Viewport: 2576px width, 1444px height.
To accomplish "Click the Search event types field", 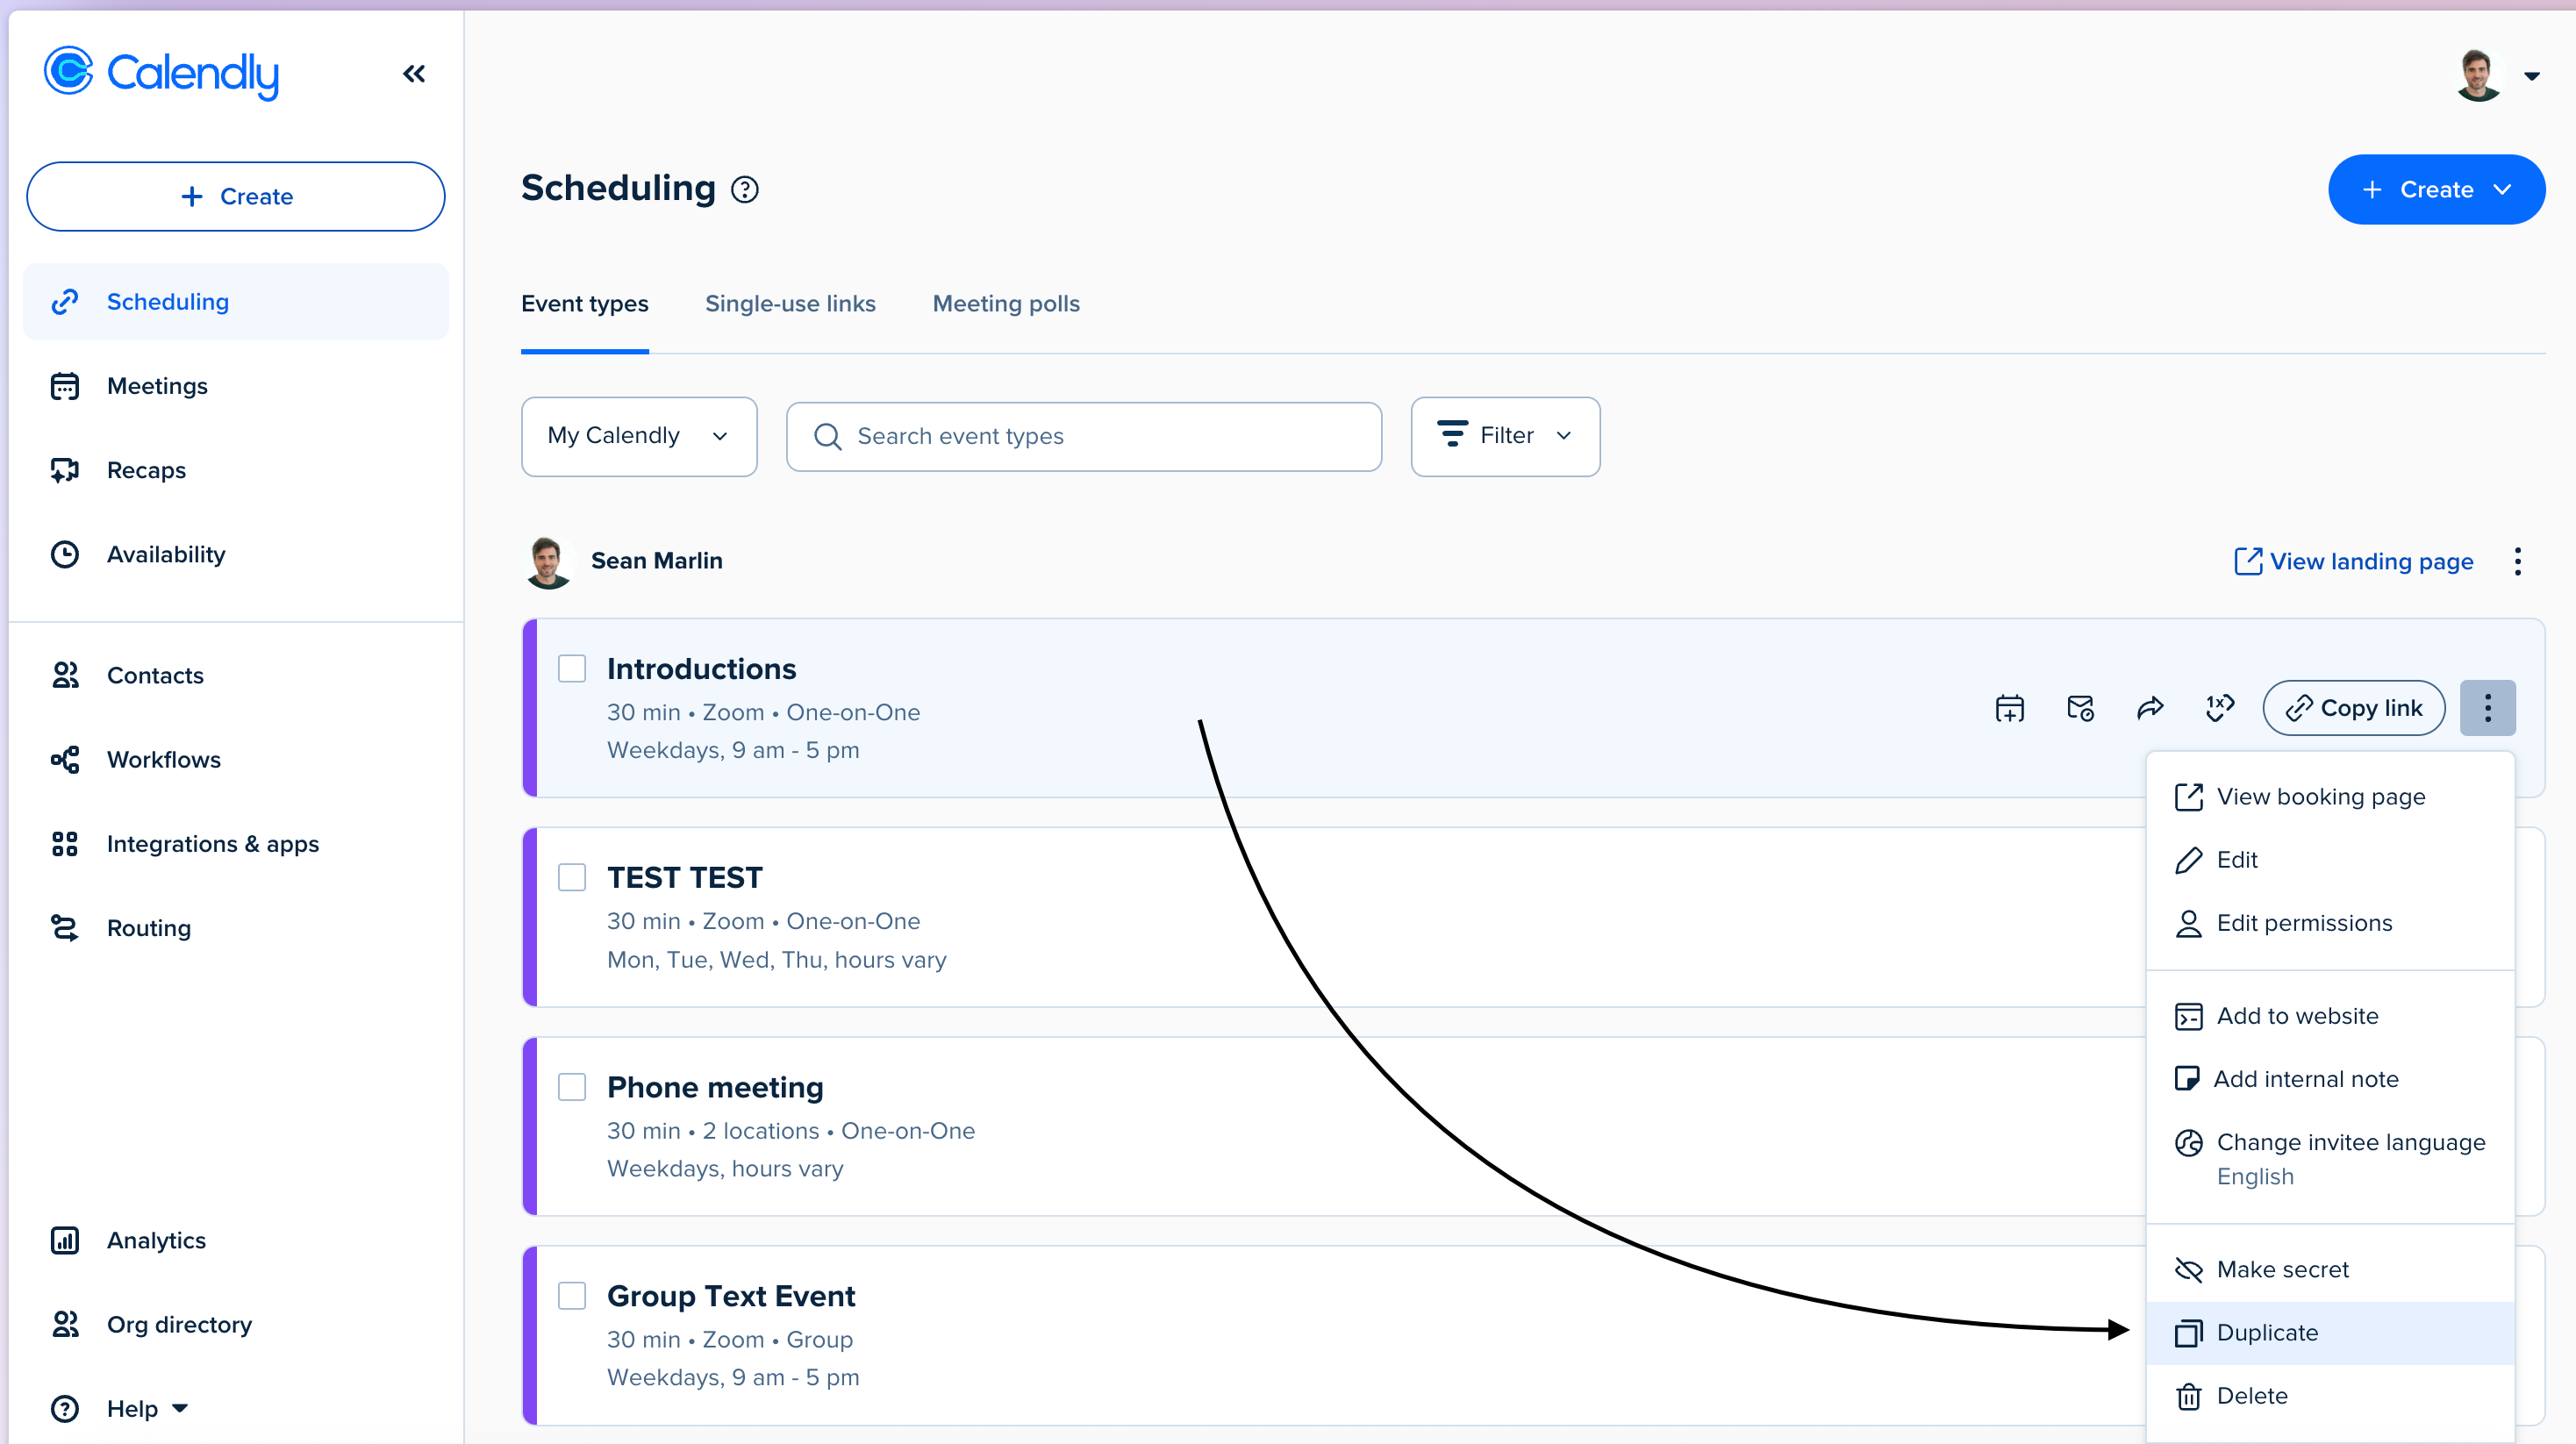I will [x=1084, y=436].
